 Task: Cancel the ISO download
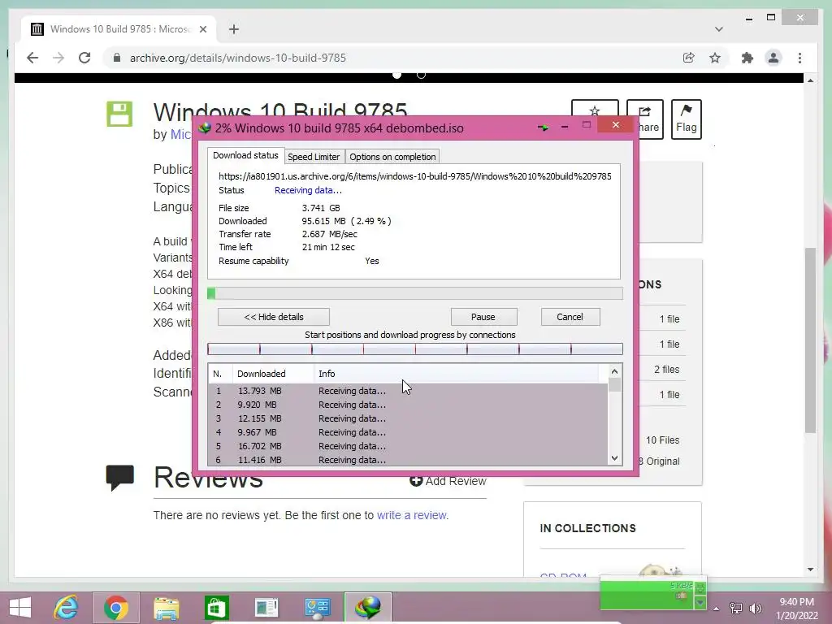click(x=570, y=317)
